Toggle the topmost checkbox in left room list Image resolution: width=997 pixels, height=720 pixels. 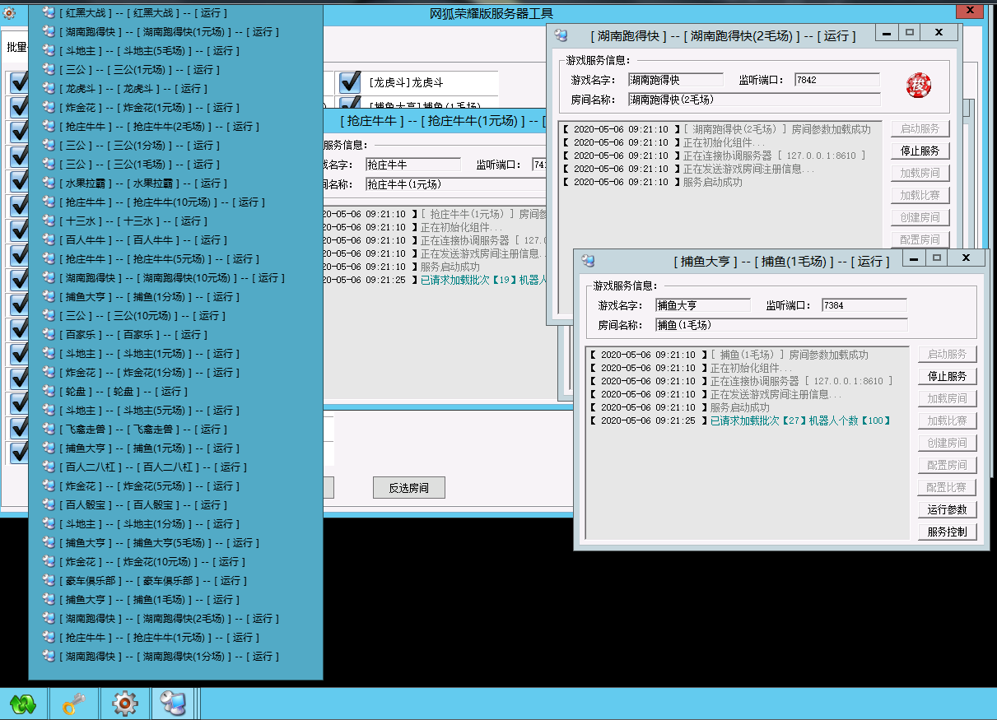point(18,82)
